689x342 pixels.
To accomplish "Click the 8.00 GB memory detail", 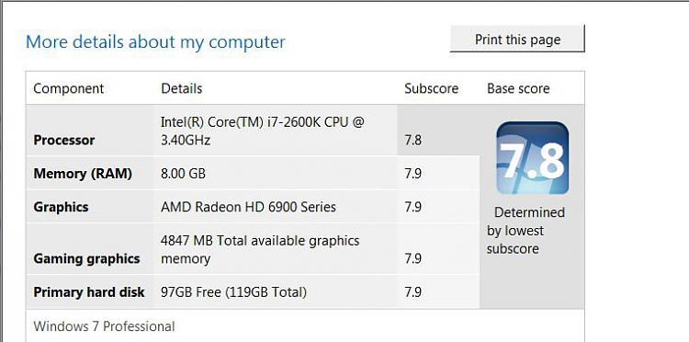I will [x=183, y=174].
